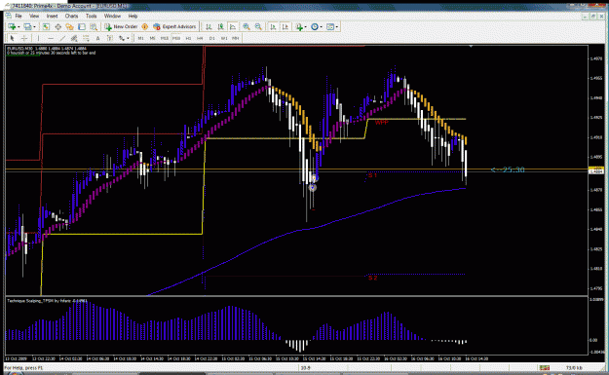The width and height of the screenshot is (609, 375).
Task: Zoom out of the chart
Action: point(258,26)
